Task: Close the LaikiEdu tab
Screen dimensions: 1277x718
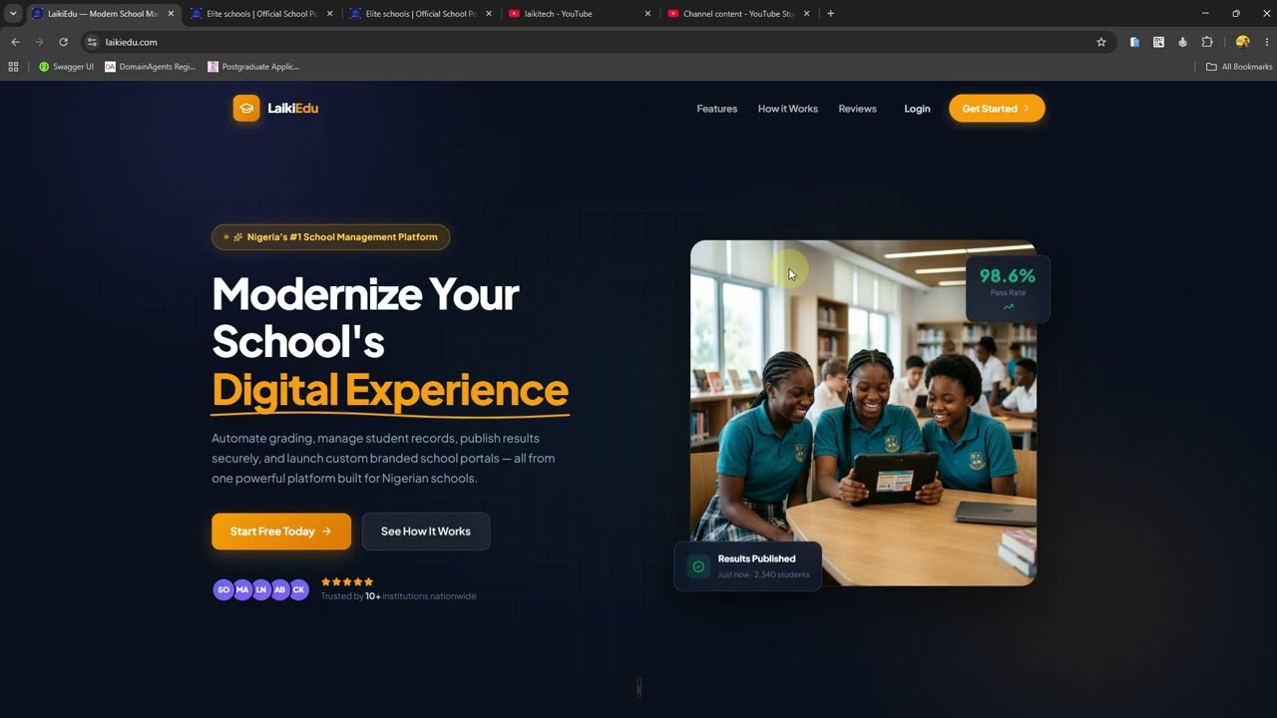Action: pyautogui.click(x=171, y=14)
